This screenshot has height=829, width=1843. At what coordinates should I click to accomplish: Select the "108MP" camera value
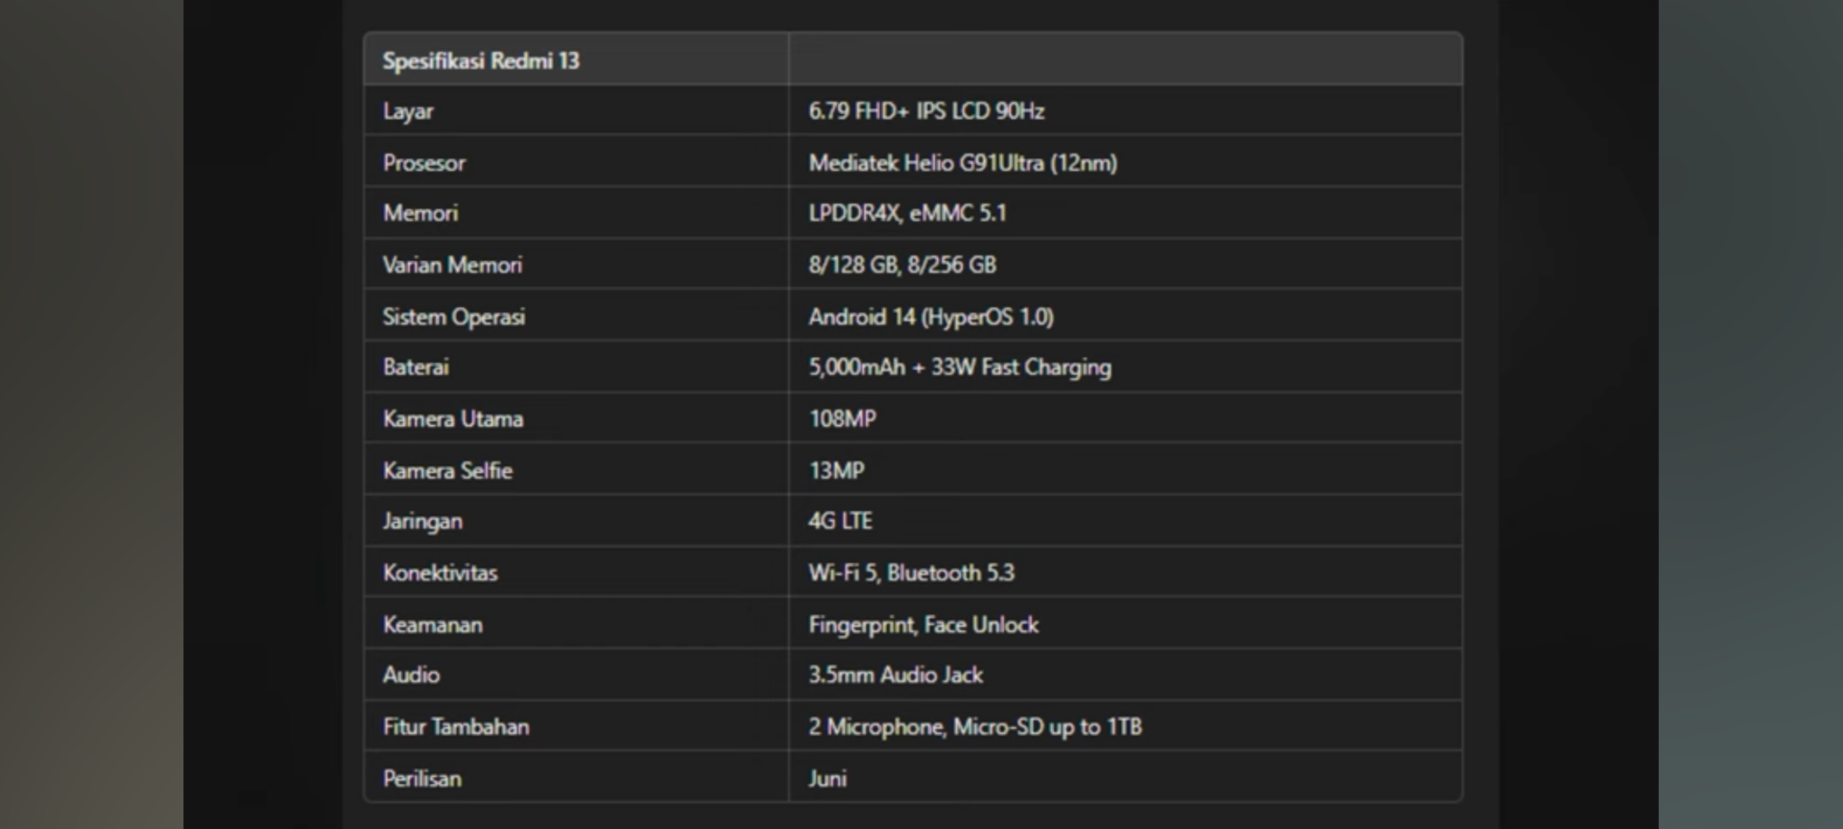click(842, 419)
